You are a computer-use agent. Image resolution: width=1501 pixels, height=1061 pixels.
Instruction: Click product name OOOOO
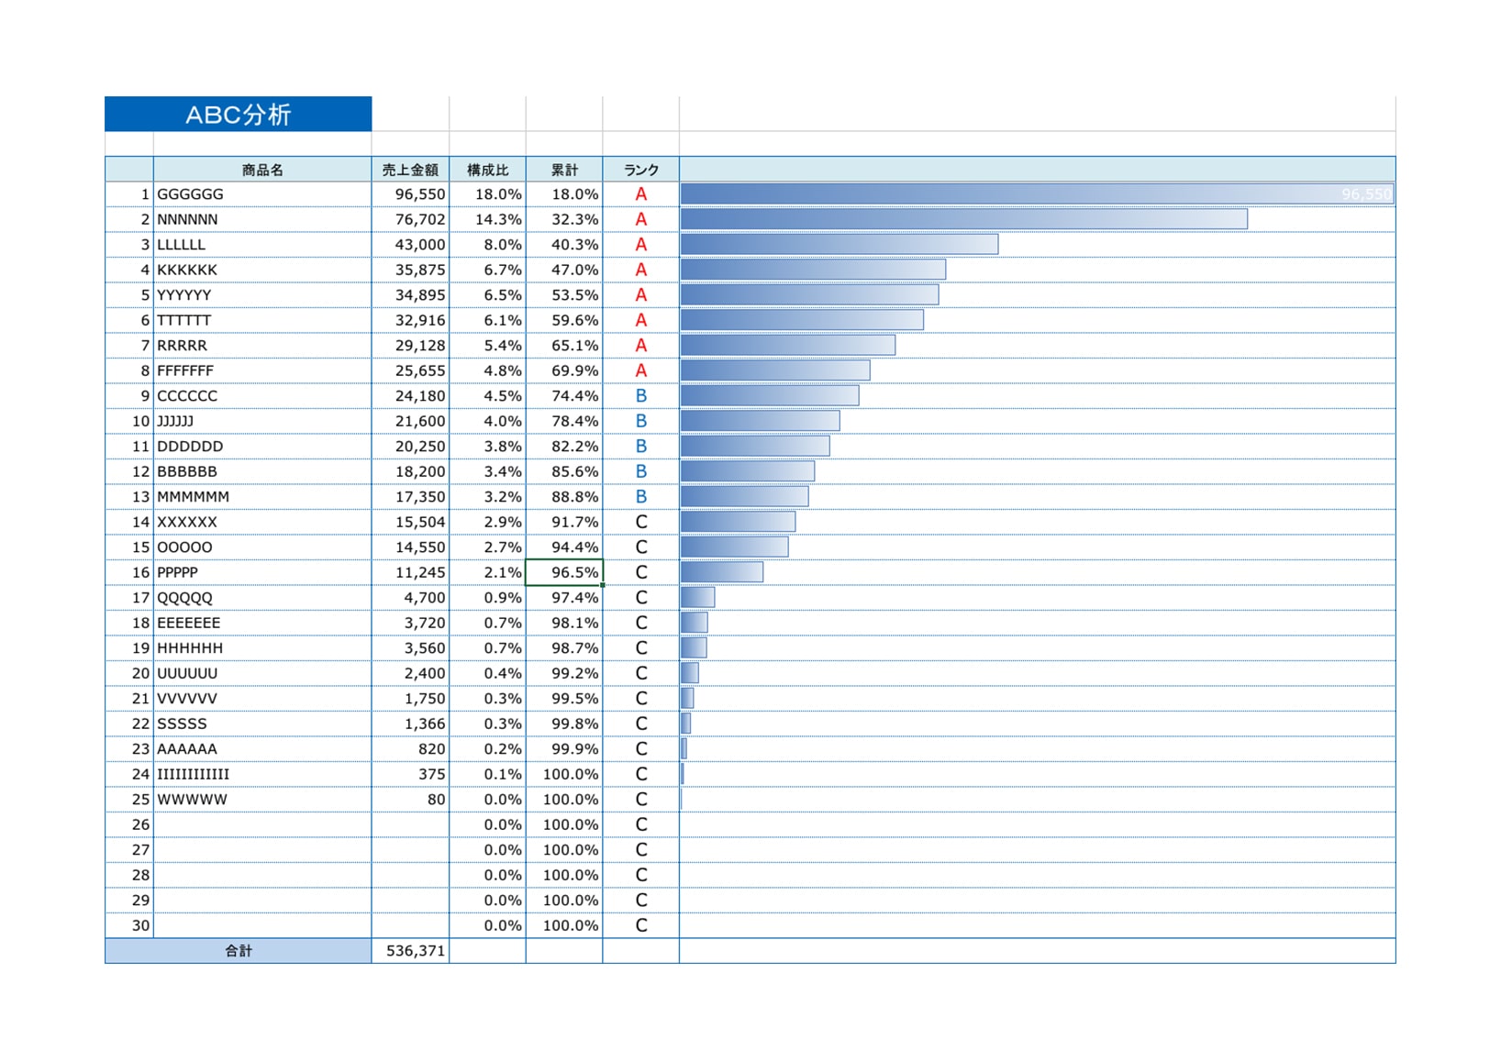(x=184, y=547)
